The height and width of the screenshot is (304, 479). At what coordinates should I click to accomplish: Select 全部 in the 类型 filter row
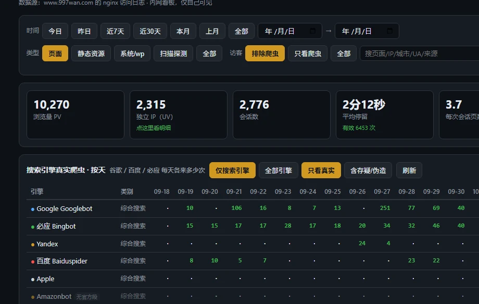(209, 54)
